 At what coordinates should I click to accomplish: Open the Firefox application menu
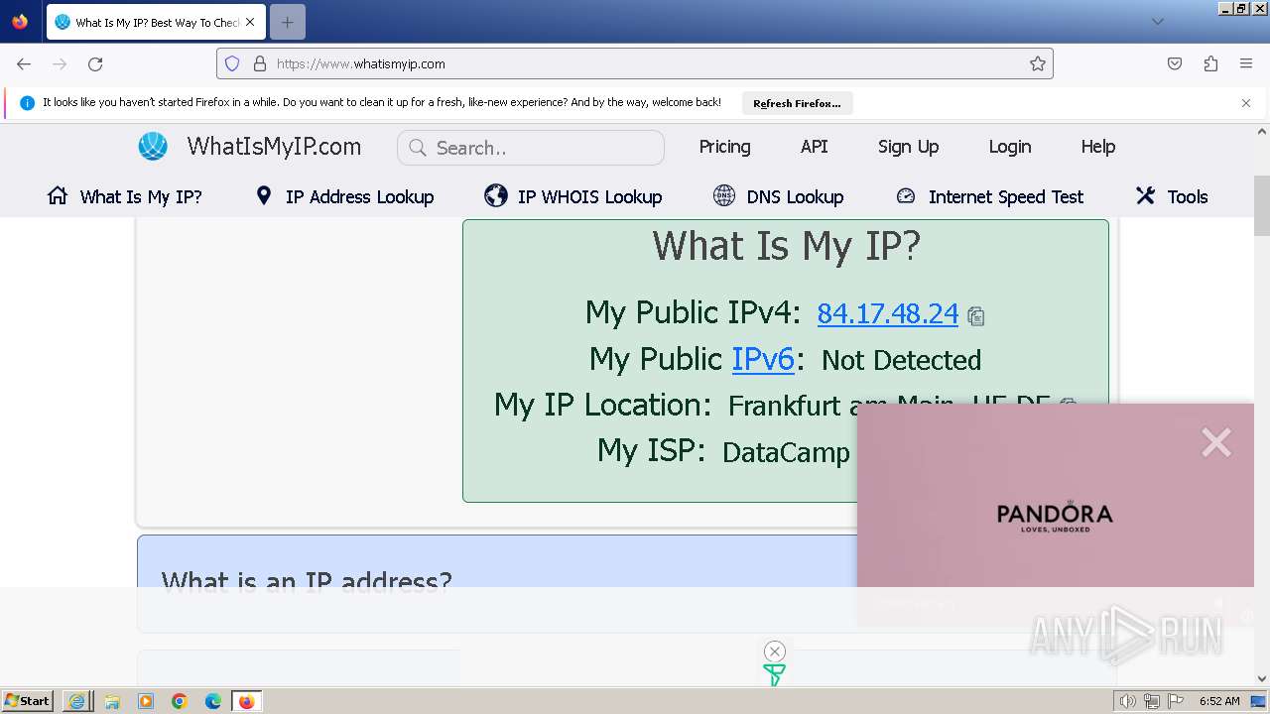click(x=1246, y=63)
